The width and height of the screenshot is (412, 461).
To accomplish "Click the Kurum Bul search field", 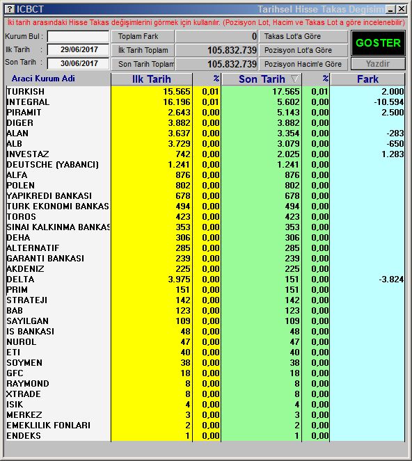I will coord(78,36).
